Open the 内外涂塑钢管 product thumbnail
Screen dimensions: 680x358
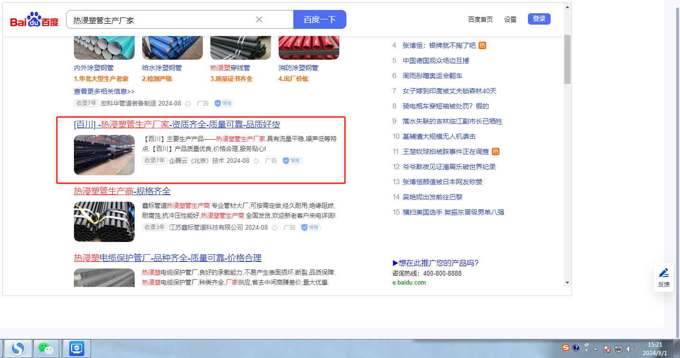click(x=104, y=47)
